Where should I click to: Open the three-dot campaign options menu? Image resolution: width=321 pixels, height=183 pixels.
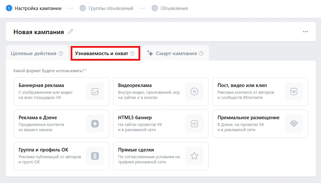[305, 32]
